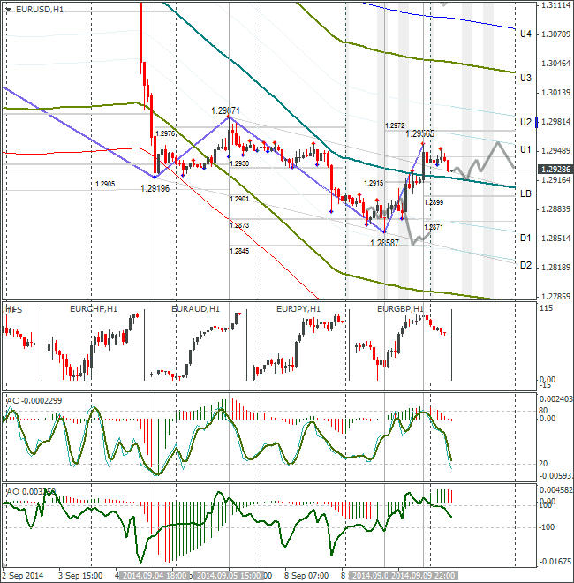Click the 2014.09.05 15:00 timeline marker
The width and height of the screenshot is (574, 583).
229,576
